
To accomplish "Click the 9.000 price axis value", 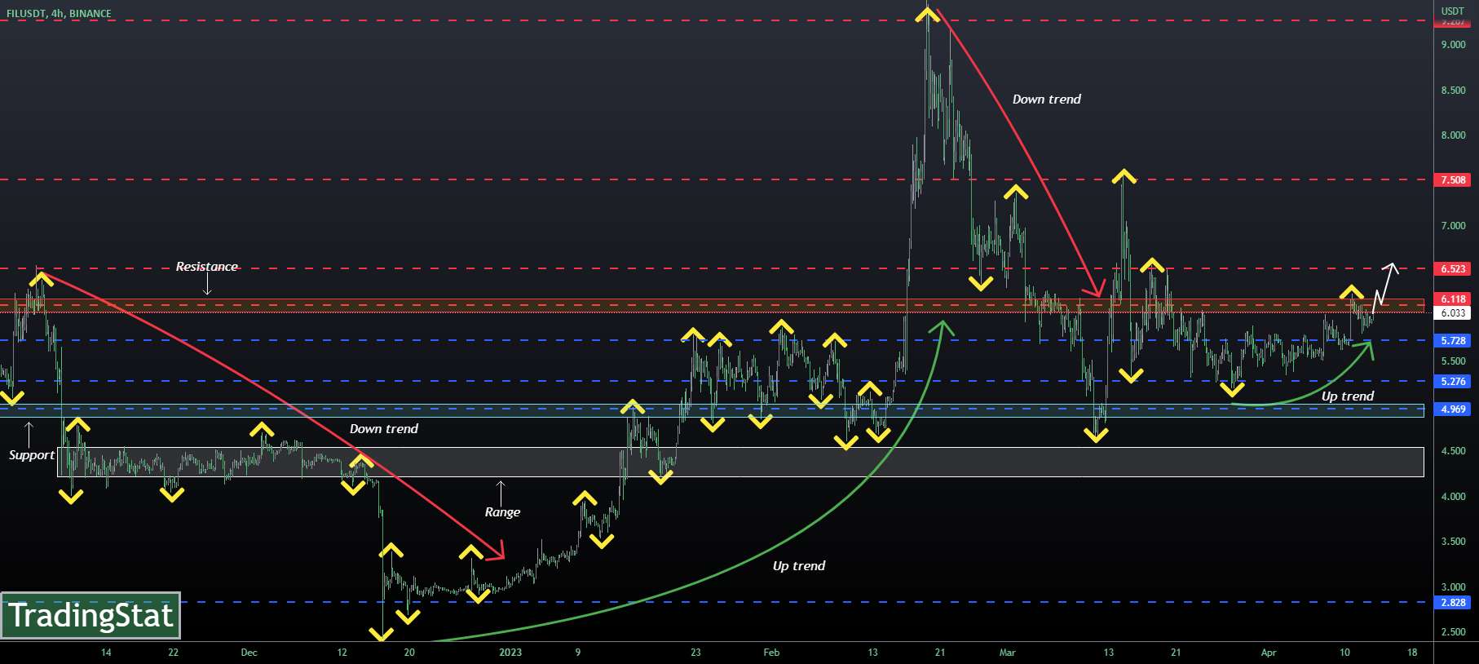I will point(1453,45).
